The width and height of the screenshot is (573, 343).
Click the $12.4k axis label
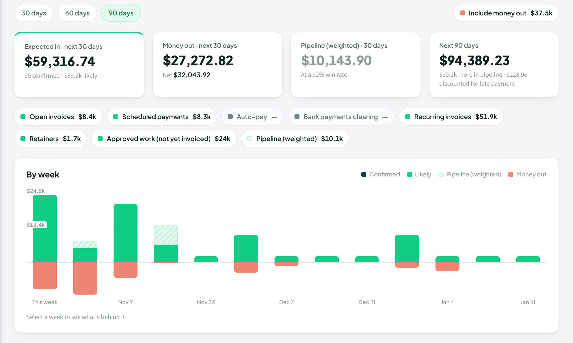point(36,225)
